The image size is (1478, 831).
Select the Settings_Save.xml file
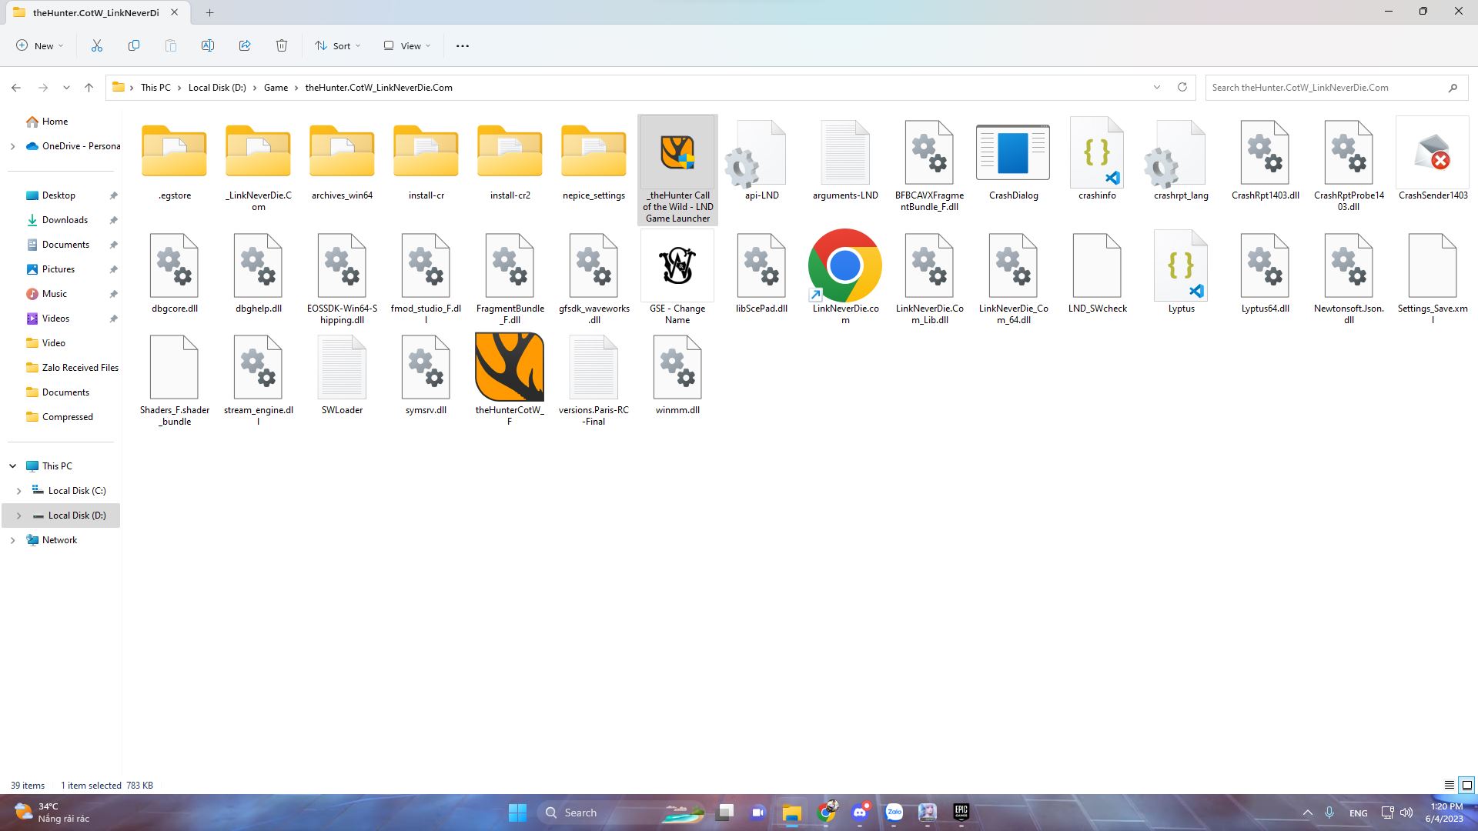(x=1433, y=265)
